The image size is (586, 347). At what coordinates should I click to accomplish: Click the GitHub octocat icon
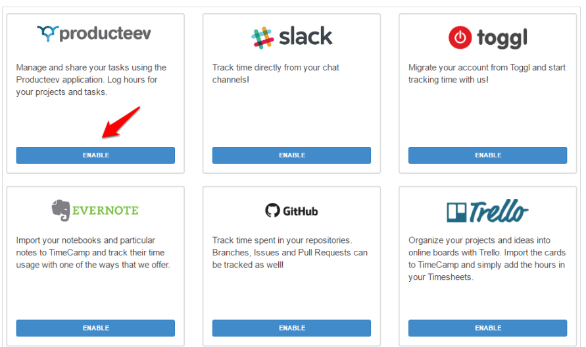[272, 211]
